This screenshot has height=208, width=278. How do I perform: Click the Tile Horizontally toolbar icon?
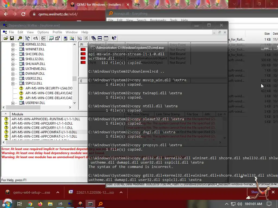[x=100, y=38]
